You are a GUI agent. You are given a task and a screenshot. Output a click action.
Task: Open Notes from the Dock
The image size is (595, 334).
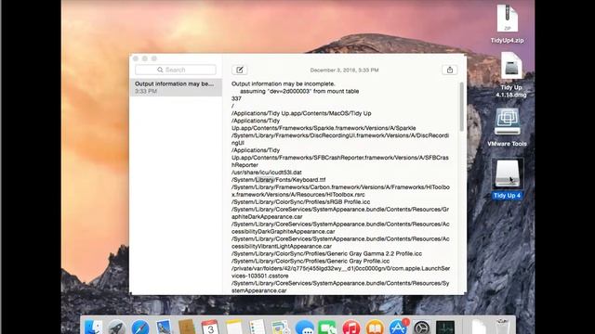click(x=233, y=328)
